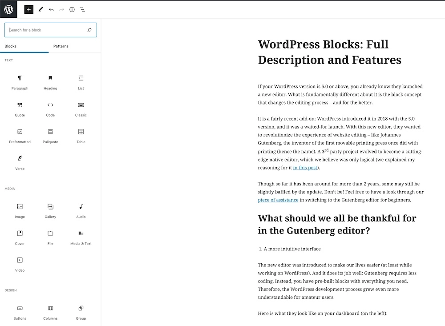
Task: Insert a Video block
Action: click(x=20, y=265)
